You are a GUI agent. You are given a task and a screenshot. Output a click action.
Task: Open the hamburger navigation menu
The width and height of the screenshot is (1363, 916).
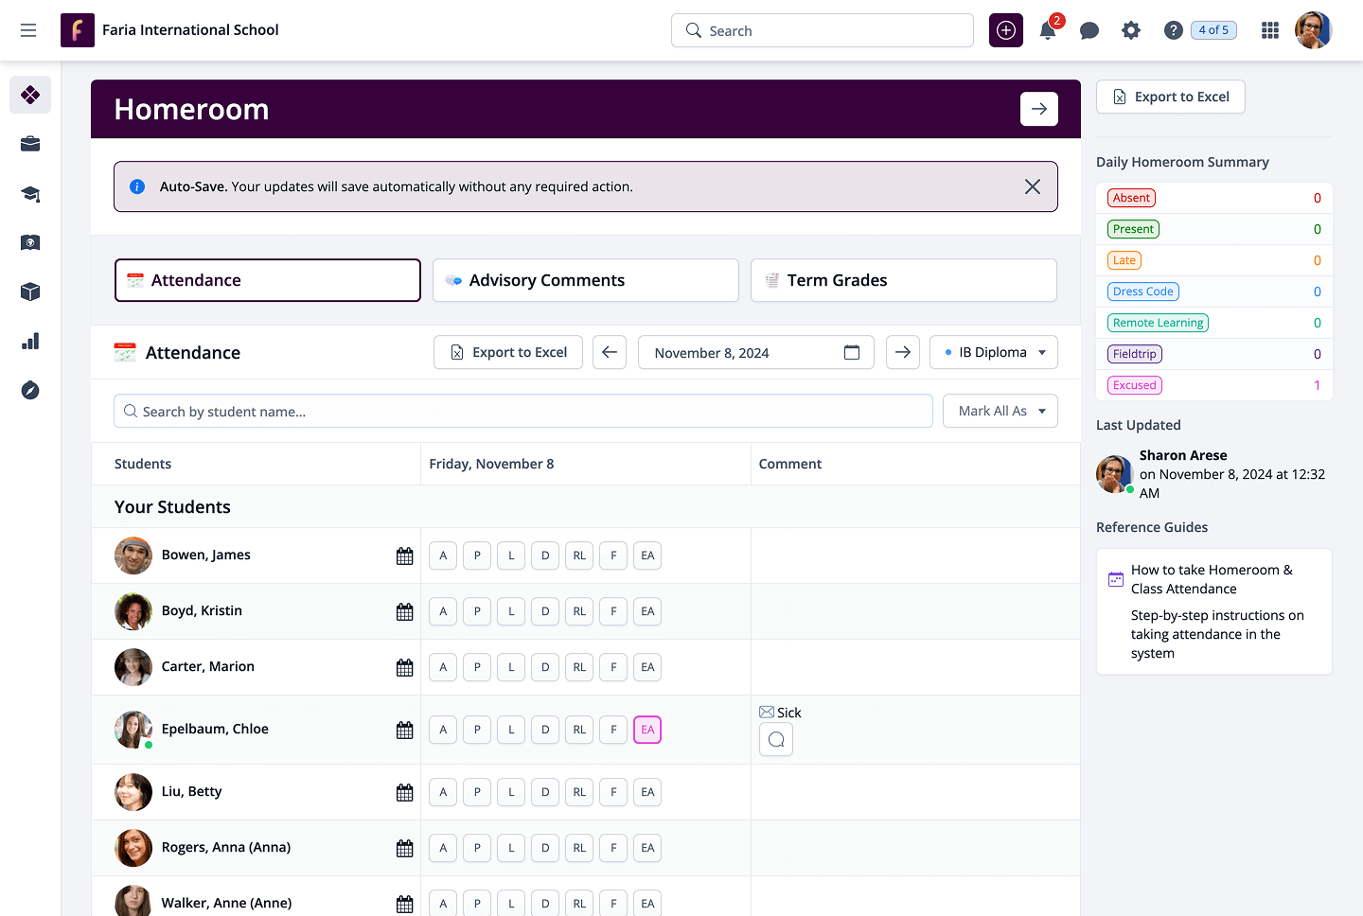(x=28, y=30)
